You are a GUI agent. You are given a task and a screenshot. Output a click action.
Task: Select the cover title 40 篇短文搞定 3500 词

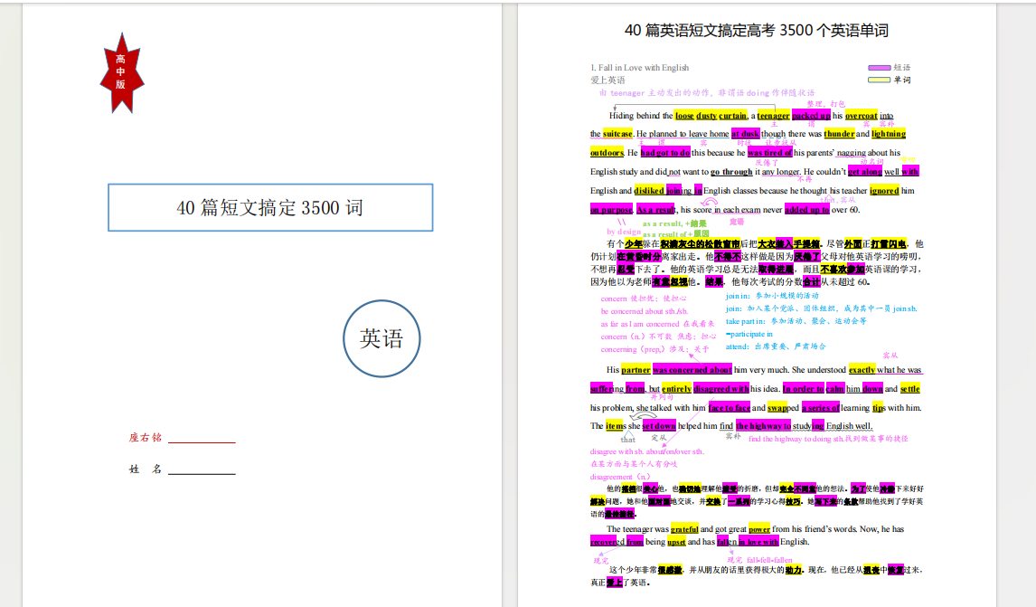coord(269,208)
